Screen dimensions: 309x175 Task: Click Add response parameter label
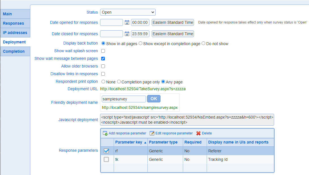pyautogui.click(x=127, y=133)
